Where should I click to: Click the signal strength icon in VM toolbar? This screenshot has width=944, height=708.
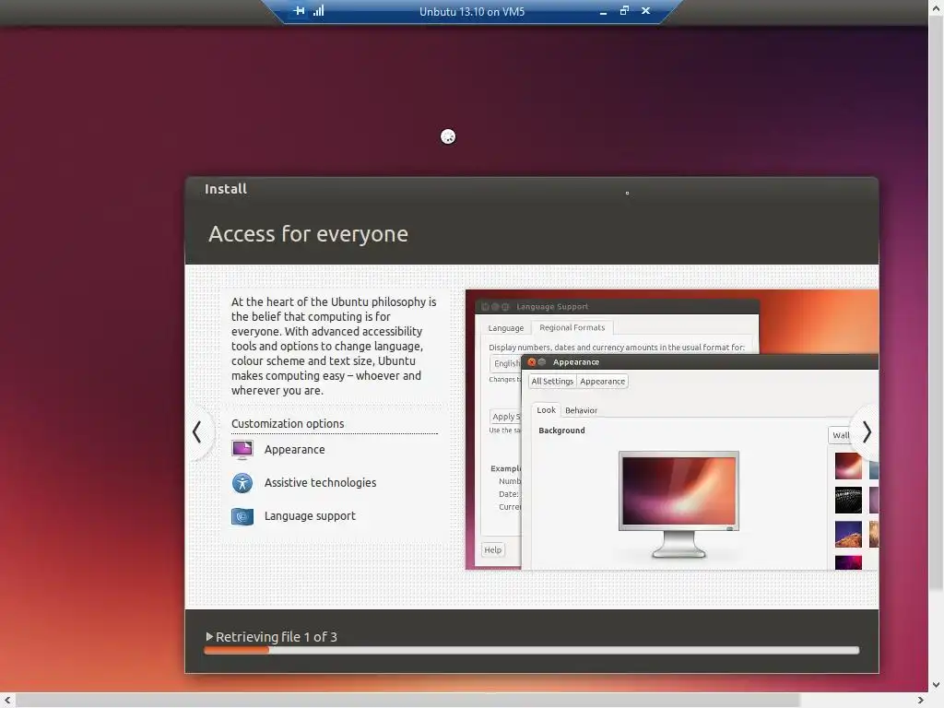coord(318,11)
